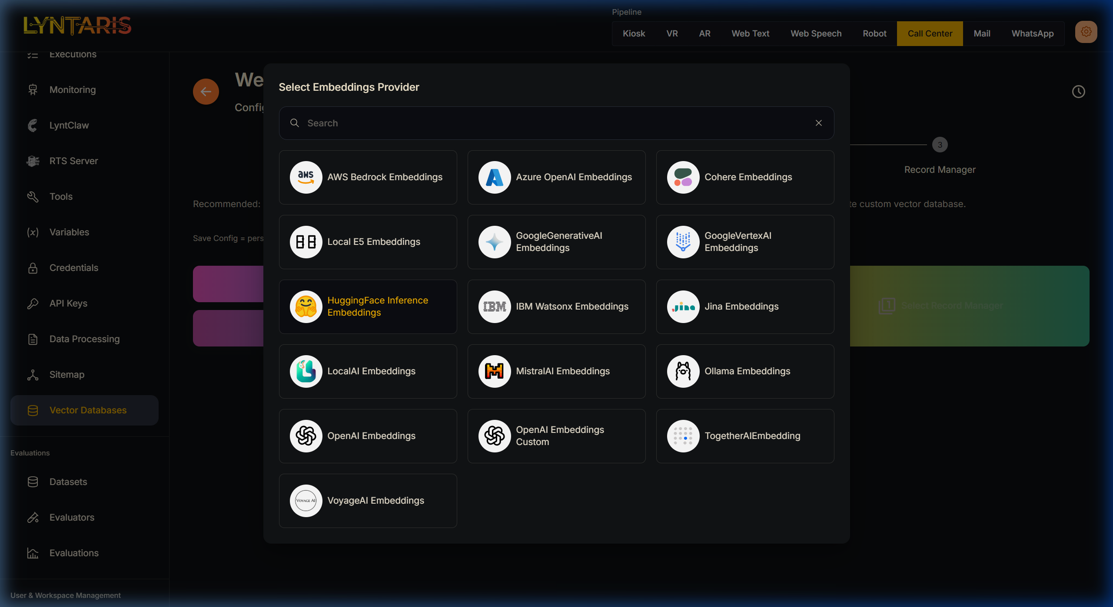Select the LocalAI Embeddings icon
This screenshot has height=607, width=1113.
click(x=306, y=371)
